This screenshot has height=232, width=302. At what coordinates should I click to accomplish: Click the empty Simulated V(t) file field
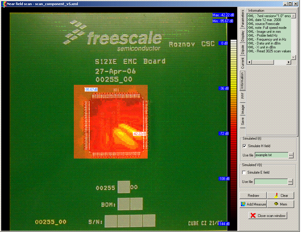pyautogui.click(x=271, y=181)
